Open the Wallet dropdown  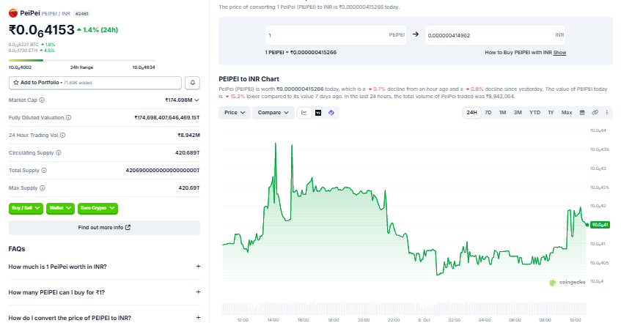pos(60,208)
